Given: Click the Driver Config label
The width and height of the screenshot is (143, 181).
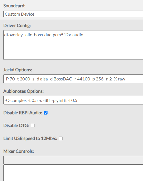Looking at the screenshot, I should coord(17,25).
